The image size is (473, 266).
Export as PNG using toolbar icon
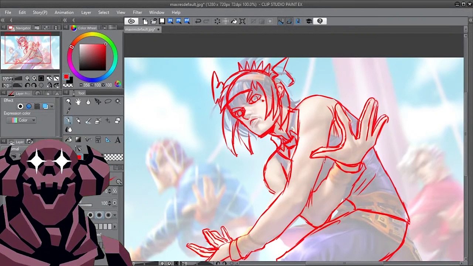tap(178, 21)
